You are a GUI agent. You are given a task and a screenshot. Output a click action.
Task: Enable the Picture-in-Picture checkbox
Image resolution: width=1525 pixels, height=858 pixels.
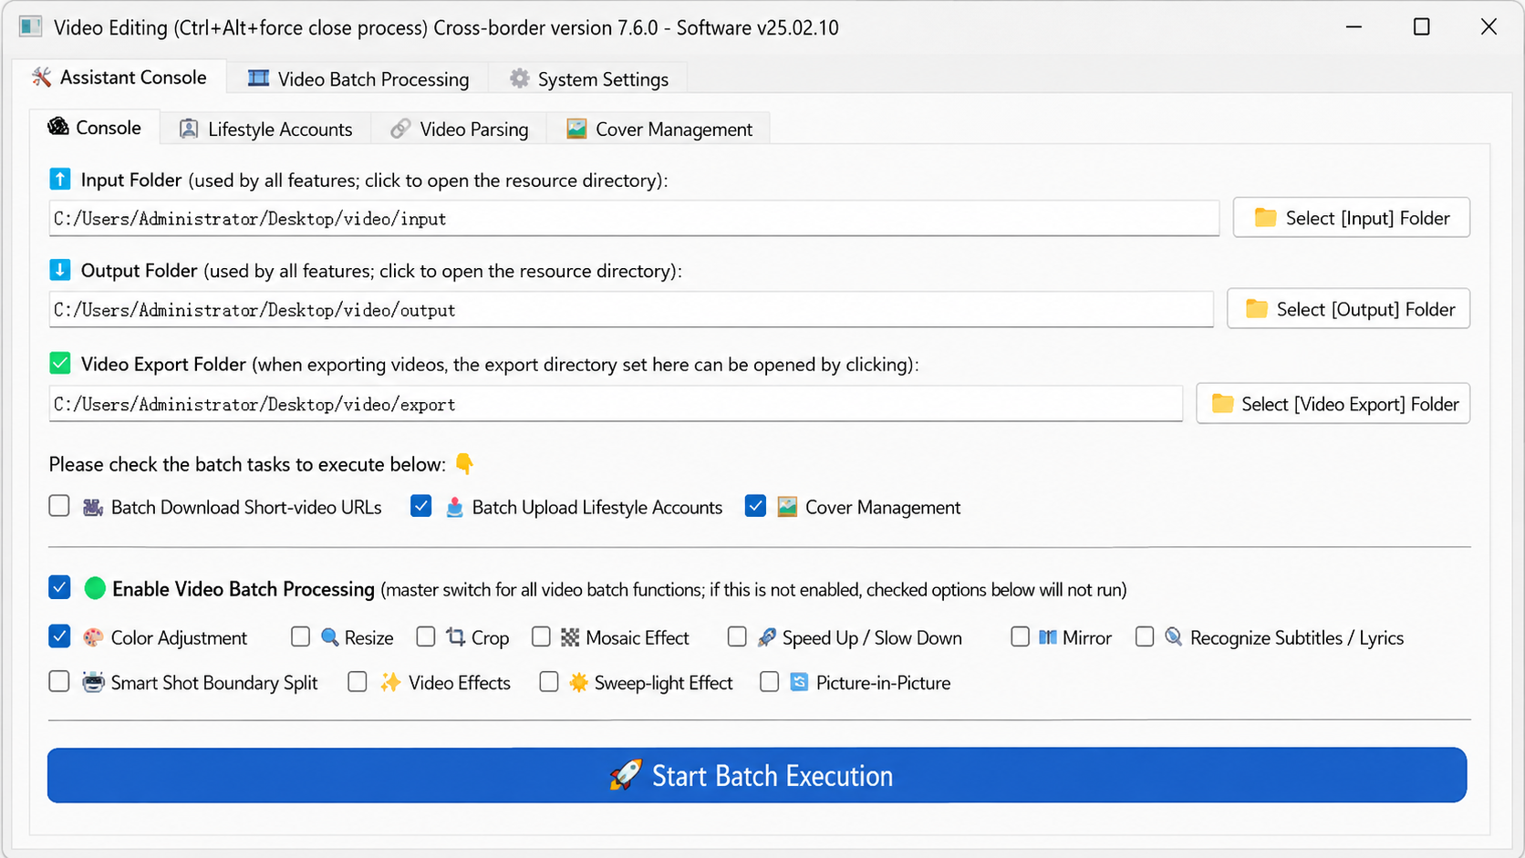pyautogui.click(x=769, y=681)
